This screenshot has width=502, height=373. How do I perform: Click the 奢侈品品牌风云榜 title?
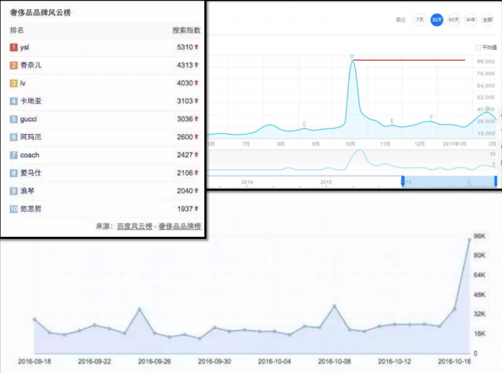click(40, 13)
